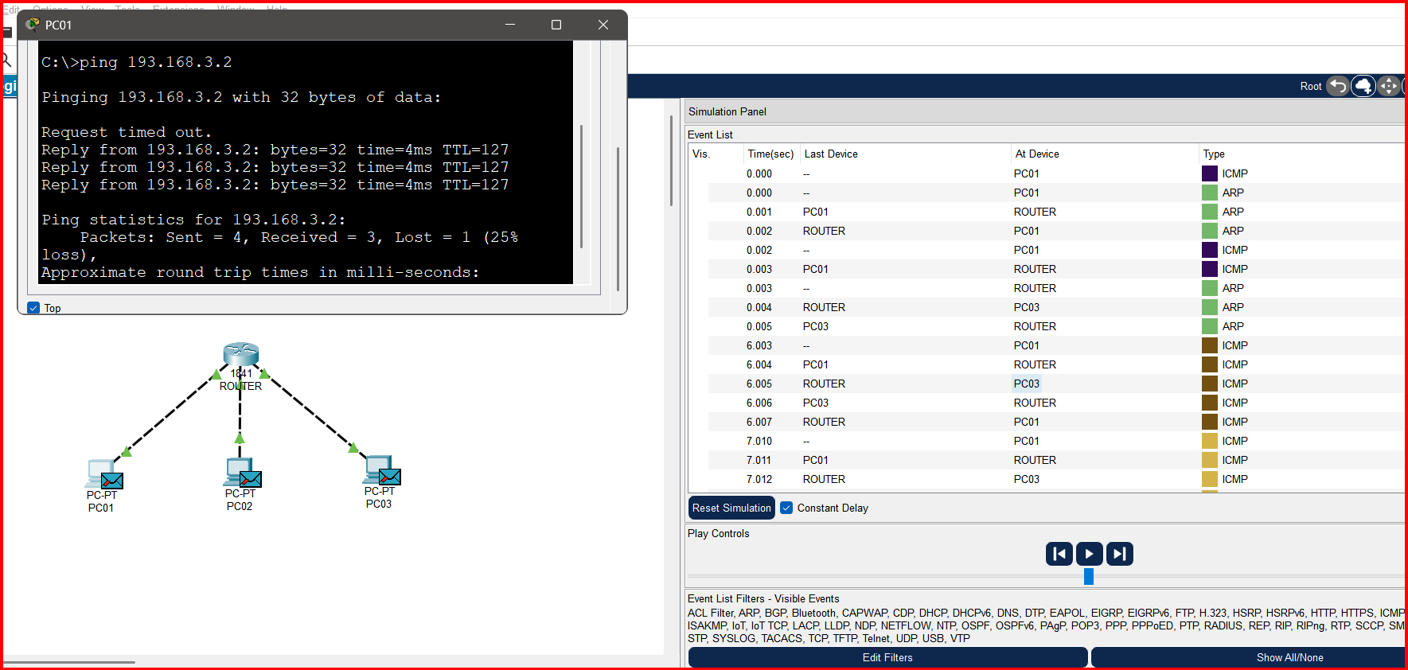Click the 'Root' label in the top bar
Screen dimensions: 1408x670
1311,86
